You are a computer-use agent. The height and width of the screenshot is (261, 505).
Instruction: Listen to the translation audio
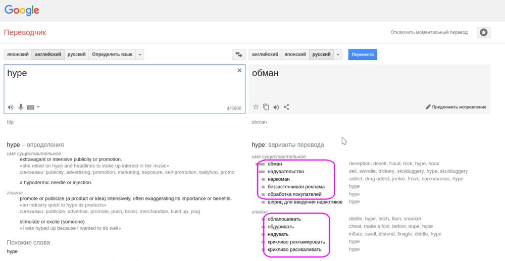[276, 107]
